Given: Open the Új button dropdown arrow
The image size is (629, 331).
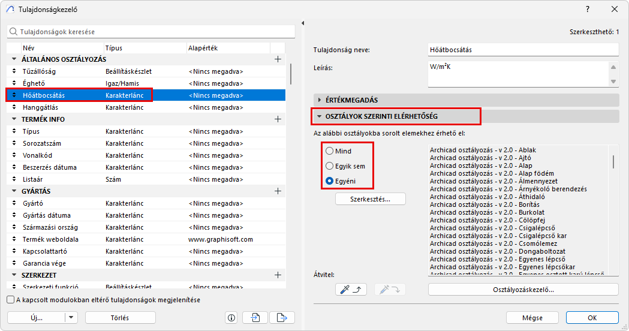Looking at the screenshot, I should [71, 317].
